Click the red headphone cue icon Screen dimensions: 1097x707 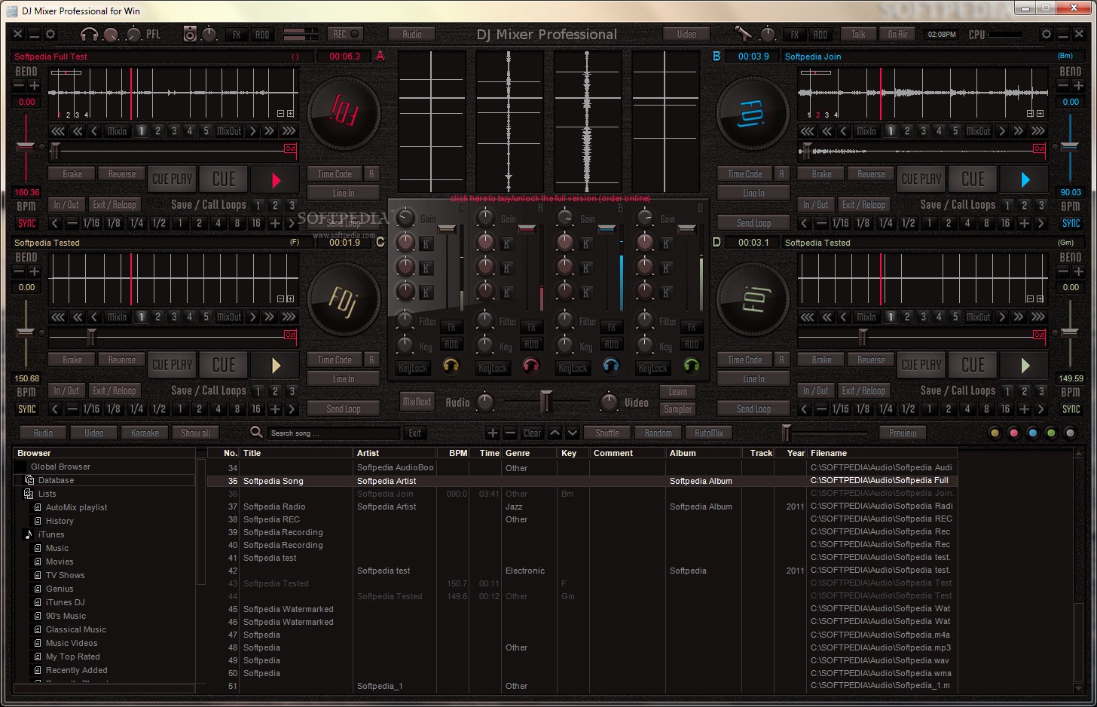coord(530,366)
